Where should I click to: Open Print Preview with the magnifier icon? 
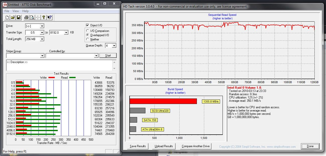click(x=32, y=17)
